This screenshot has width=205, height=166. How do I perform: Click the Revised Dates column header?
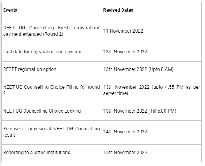coord(118,10)
